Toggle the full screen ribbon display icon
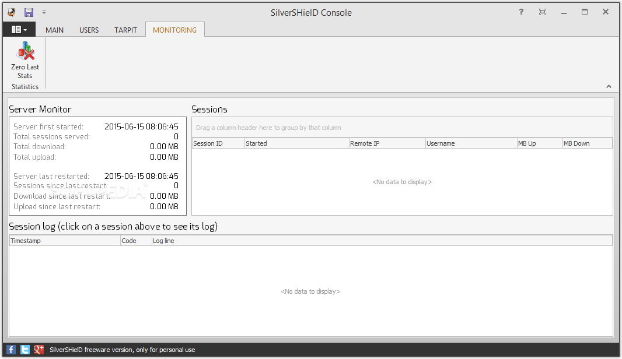This screenshot has width=622, height=359. 542,12
